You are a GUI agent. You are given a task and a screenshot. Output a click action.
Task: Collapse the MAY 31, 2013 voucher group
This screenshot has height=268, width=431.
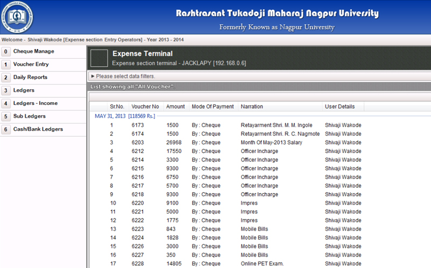[x=125, y=116]
